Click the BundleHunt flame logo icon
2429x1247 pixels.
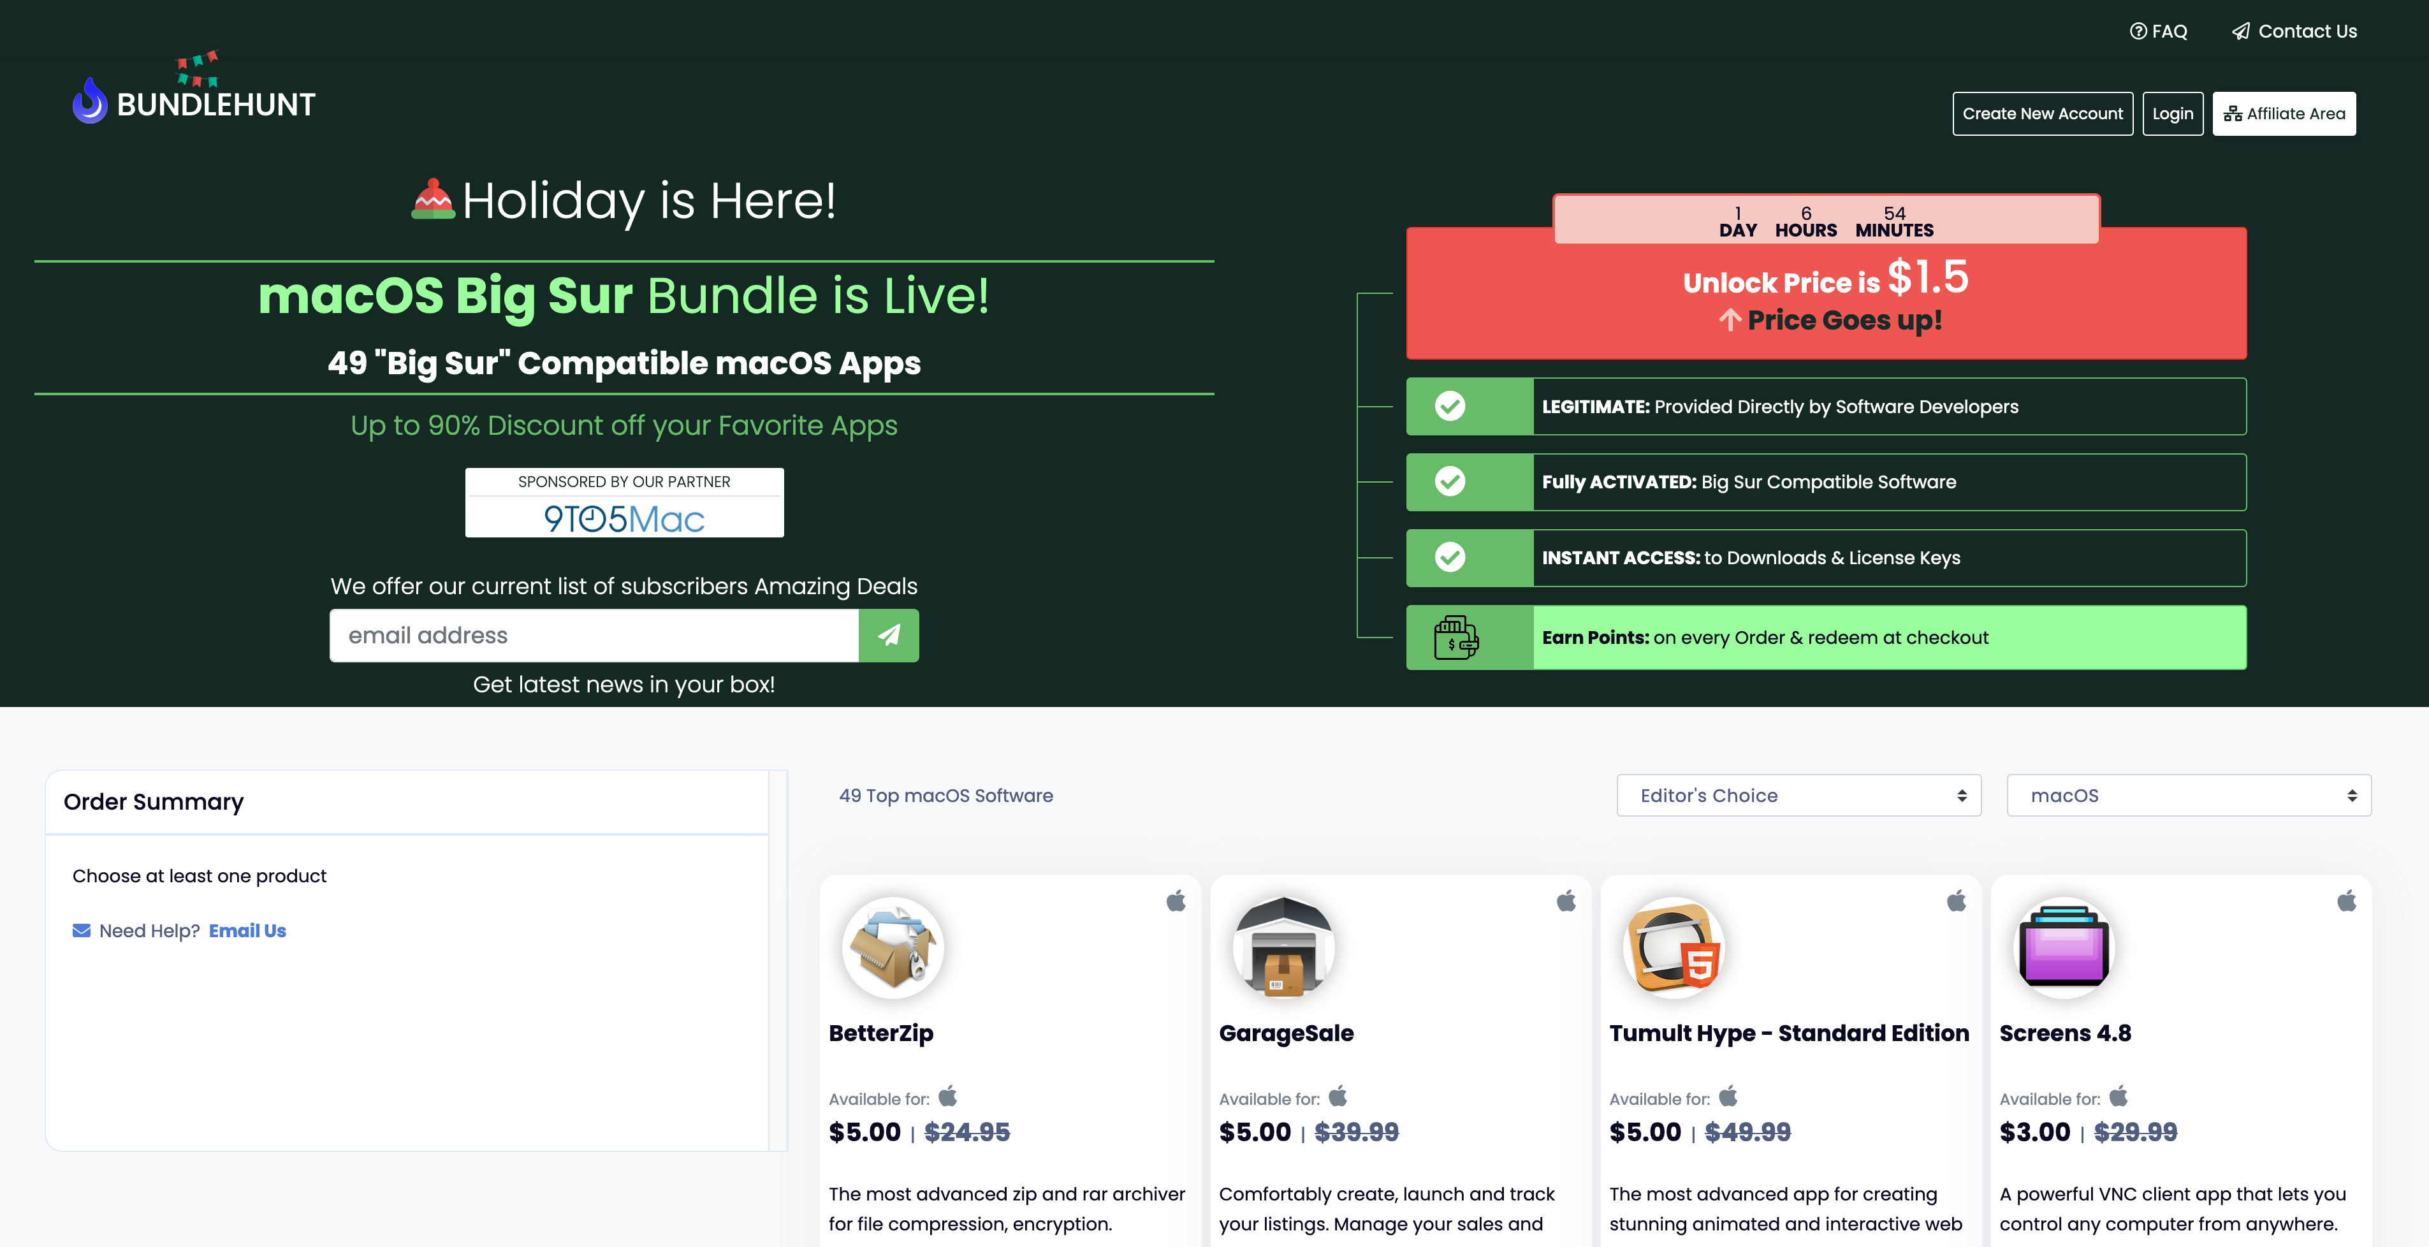(x=90, y=100)
